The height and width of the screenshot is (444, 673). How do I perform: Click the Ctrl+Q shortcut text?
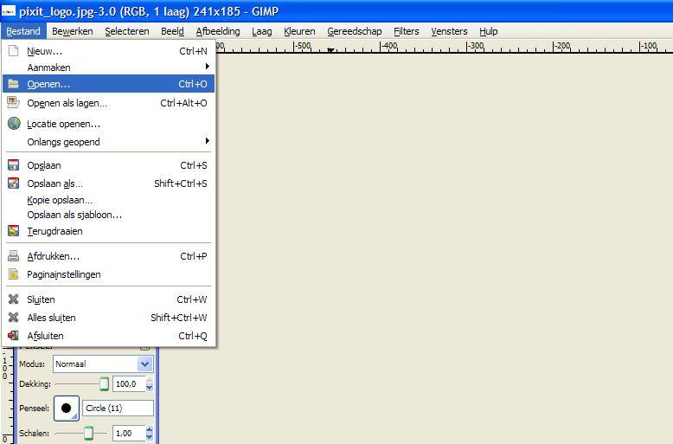click(x=193, y=336)
